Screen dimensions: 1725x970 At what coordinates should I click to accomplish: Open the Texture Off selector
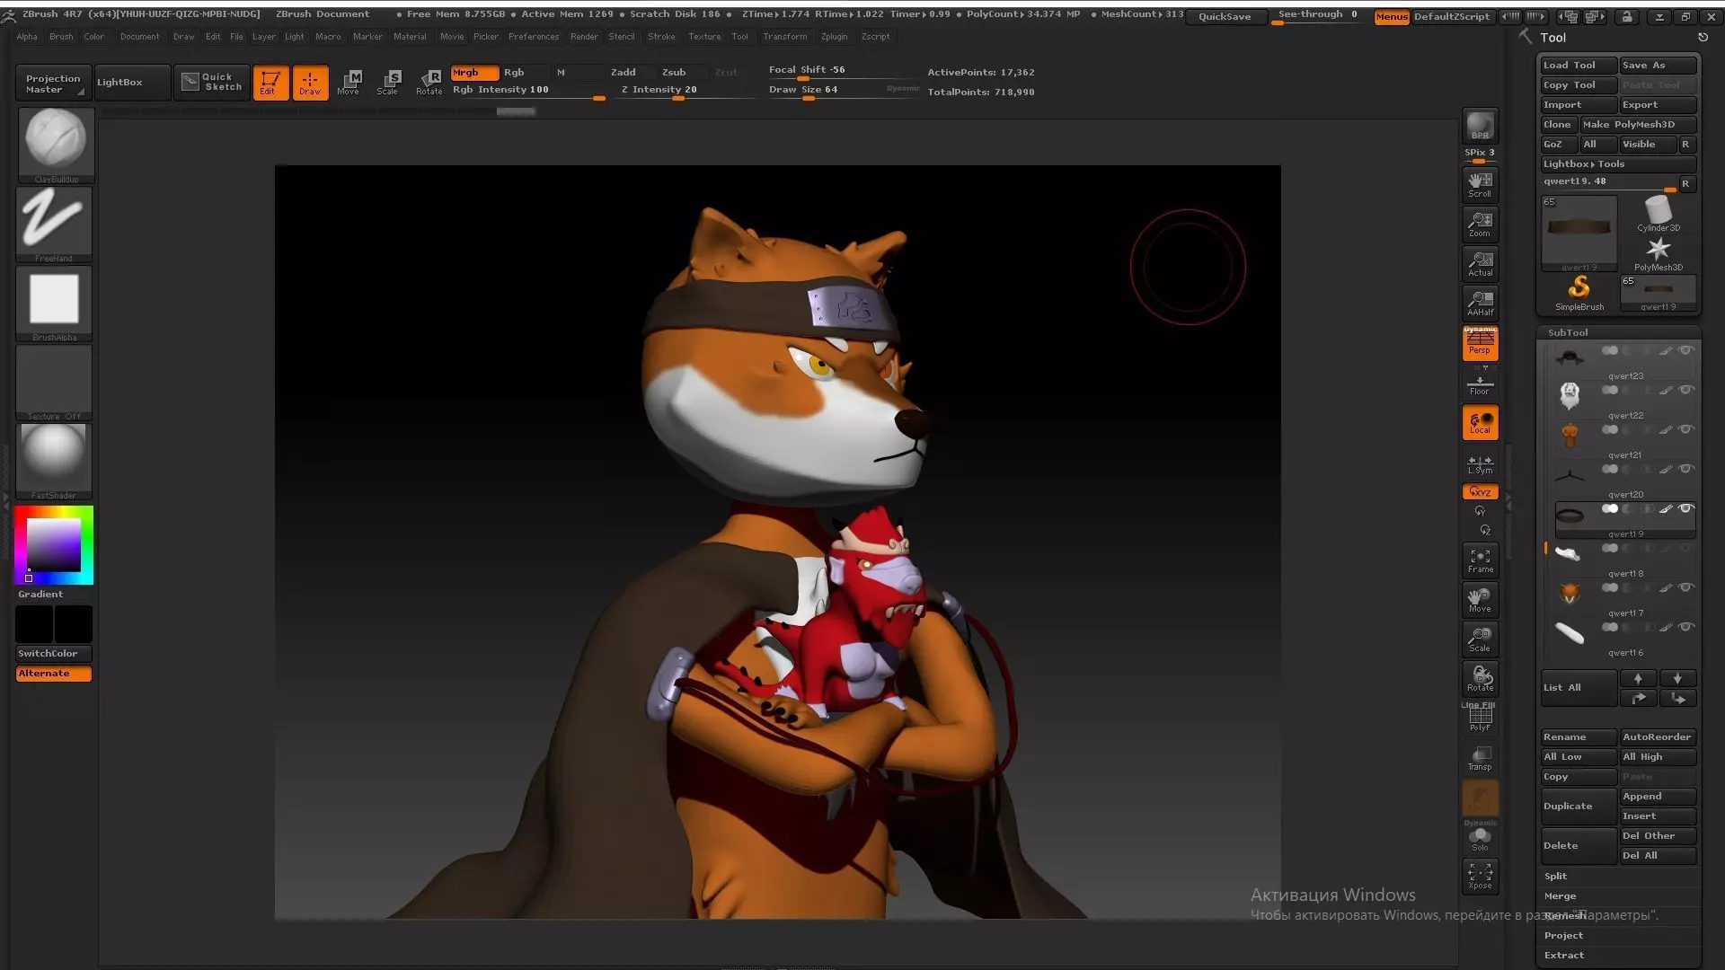[54, 383]
